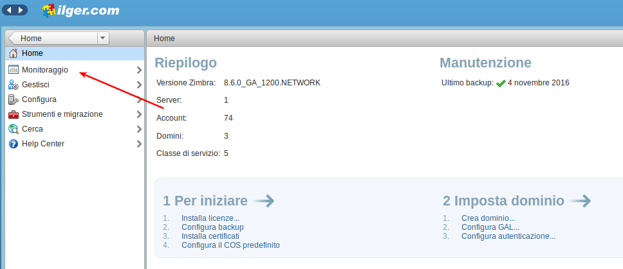Select Home in the sidebar tree
Image resolution: width=623 pixels, height=269 pixels.
pos(75,53)
